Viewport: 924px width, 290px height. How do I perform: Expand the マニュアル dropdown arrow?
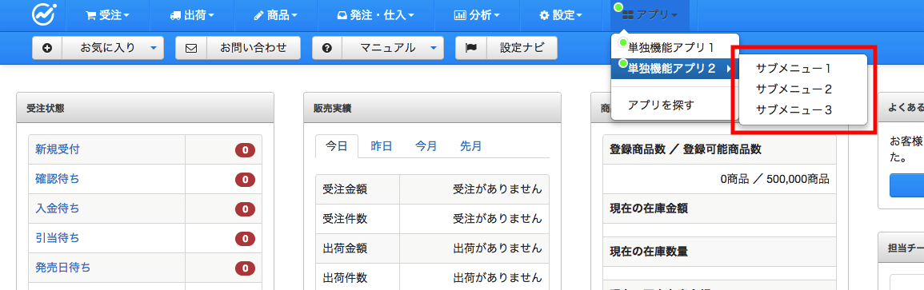434,48
